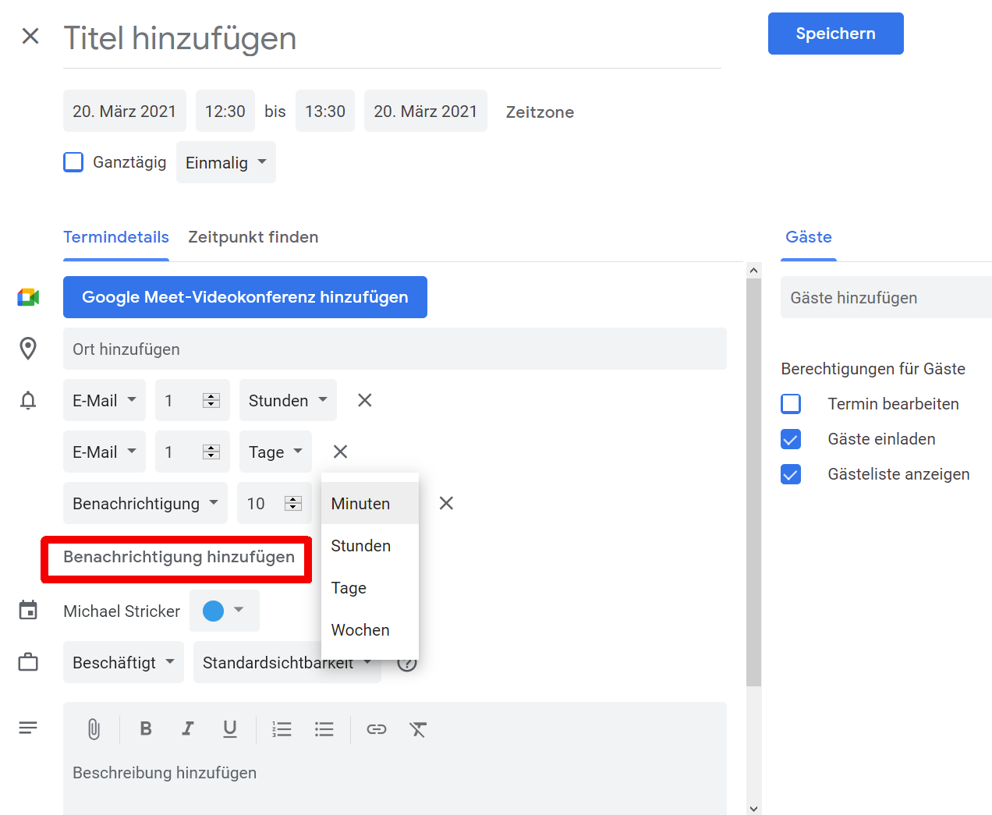Click the notification bell icon
Viewport: 992px width, 815px height.
click(28, 400)
